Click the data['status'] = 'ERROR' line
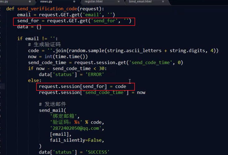This screenshot has width=228, height=155. (72, 75)
